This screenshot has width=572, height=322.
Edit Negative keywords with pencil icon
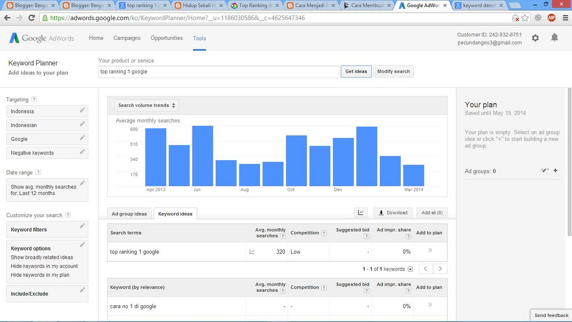click(82, 152)
